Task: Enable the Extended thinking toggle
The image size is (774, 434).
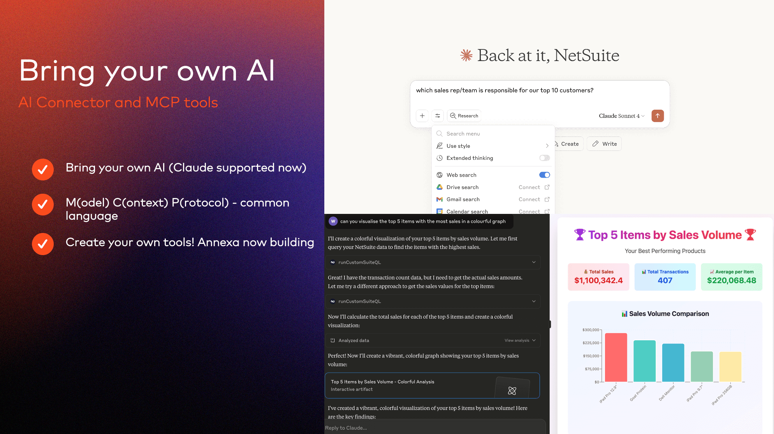Action: [545, 158]
